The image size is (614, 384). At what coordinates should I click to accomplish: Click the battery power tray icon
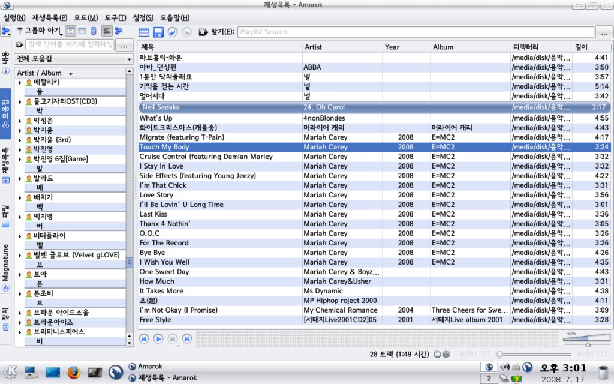click(516, 379)
